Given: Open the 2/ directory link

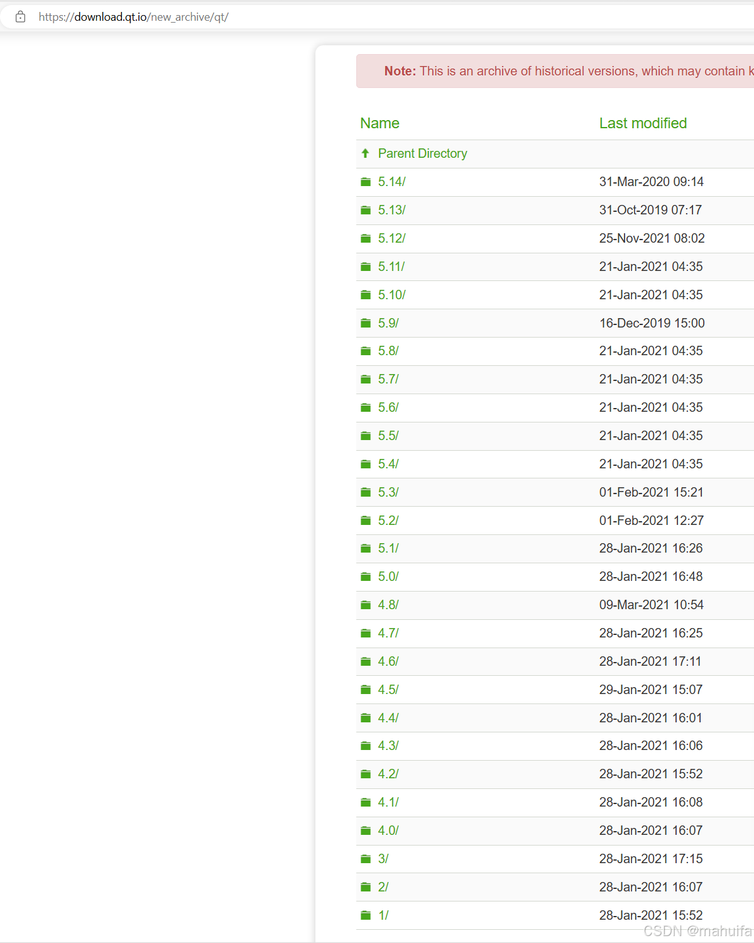Looking at the screenshot, I should [383, 887].
